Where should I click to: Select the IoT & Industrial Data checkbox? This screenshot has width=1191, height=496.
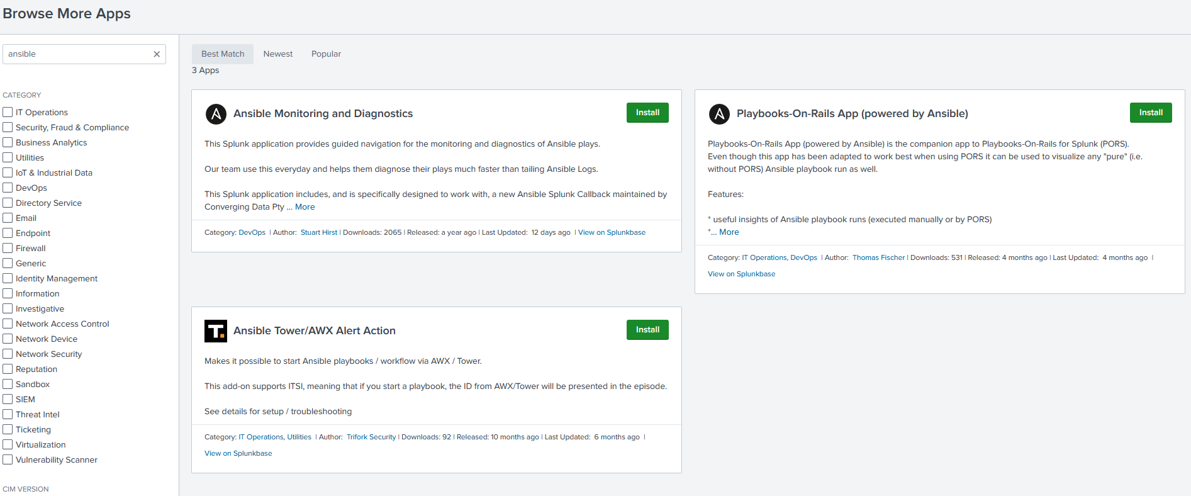[x=8, y=172]
